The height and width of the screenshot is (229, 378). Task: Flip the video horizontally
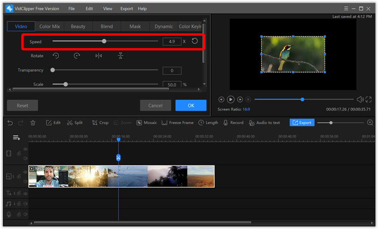[99, 56]
